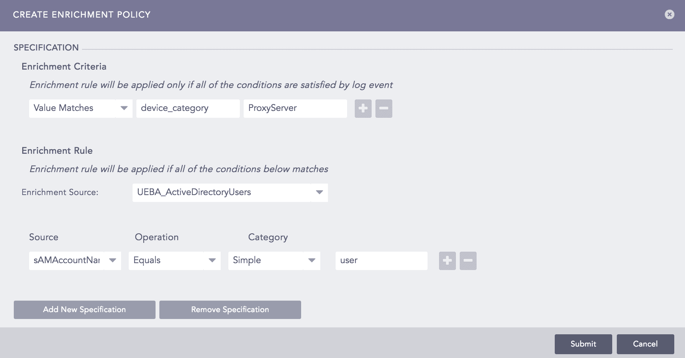Click Add New Specification
The image size is (685, 358).
click(x=84, y=309)
